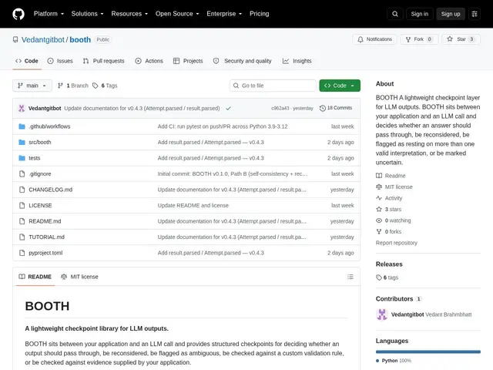
Task: Open the green Code dropdown button
Action: tap(340, 86)
